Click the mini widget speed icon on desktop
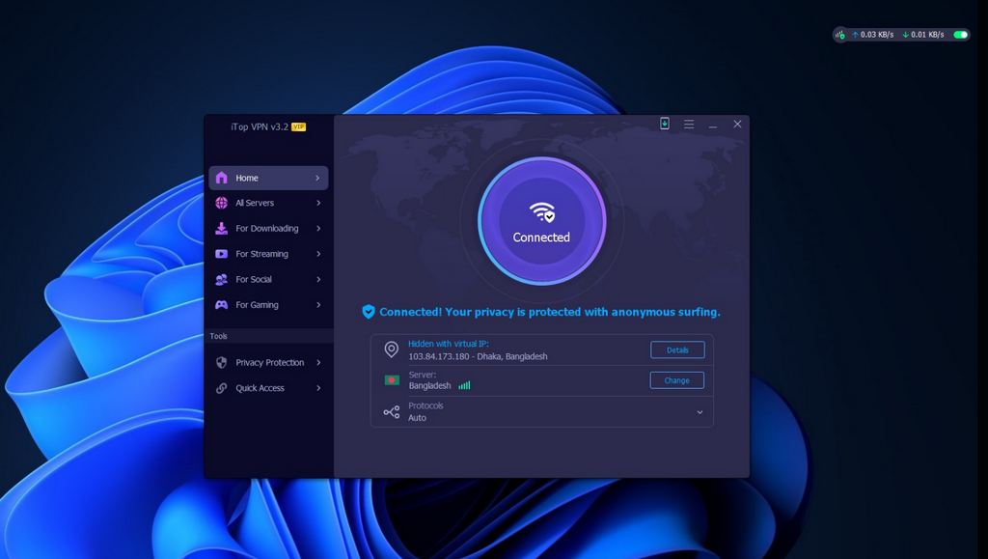Viewport: 988px width, 559px height. [840, 35]
